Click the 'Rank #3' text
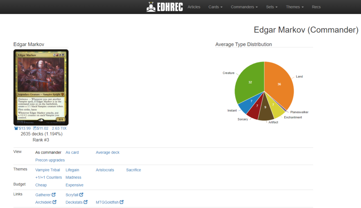Image resolution: width=361 pixels, height=208 pixels. pyautogui.click(x=41, y=140)
